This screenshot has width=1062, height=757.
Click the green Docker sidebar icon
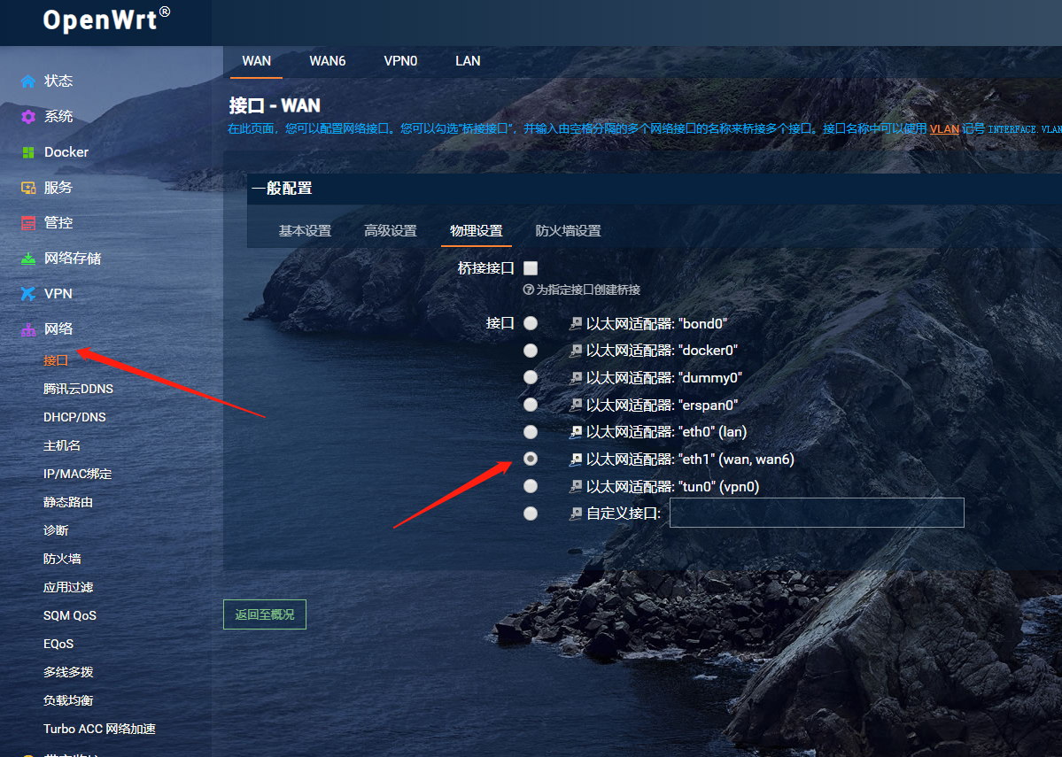(x=28, y=152)
